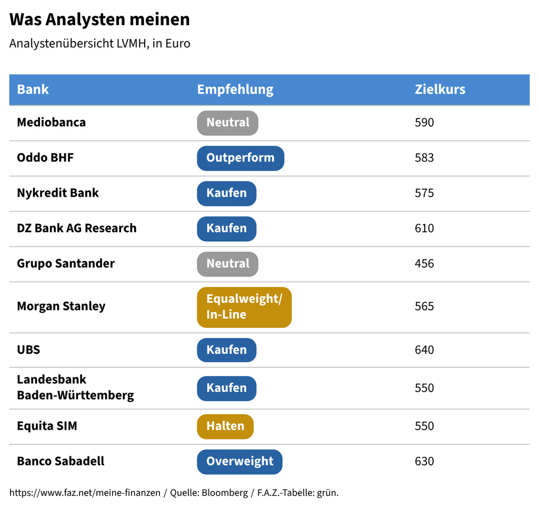Select the Kaufen badge for UBS
539x509 pixels.
[x=226, y=350]
